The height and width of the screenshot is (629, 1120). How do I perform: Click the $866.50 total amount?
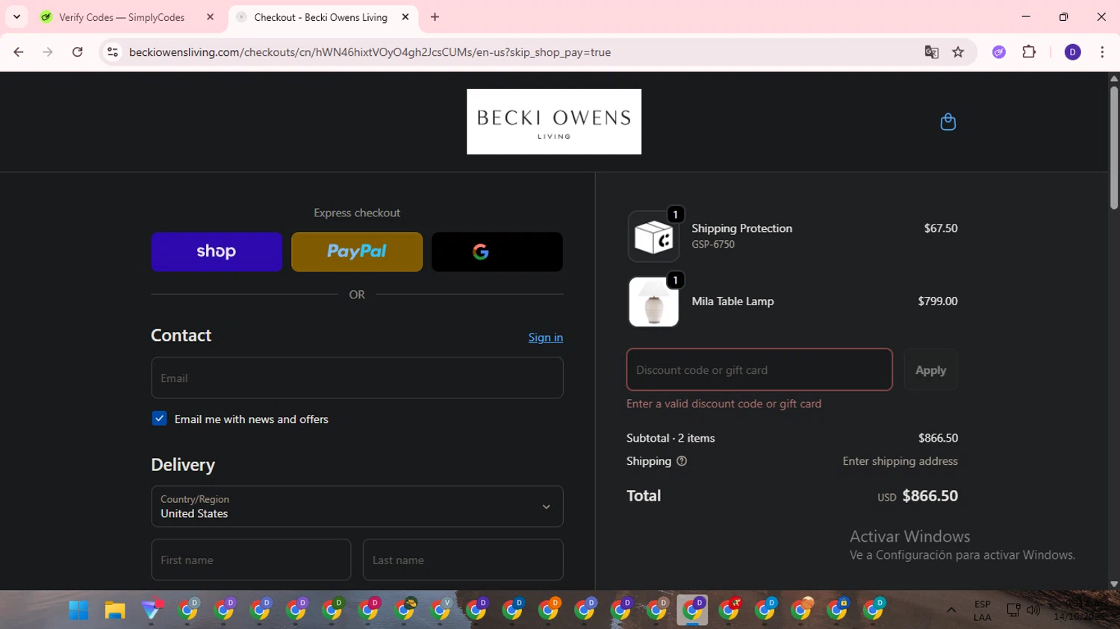(930, 495)
